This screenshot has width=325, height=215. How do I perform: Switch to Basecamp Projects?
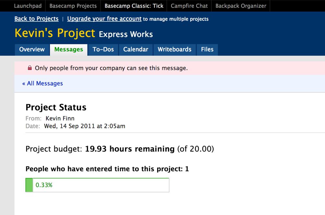(x=73, y=6)
